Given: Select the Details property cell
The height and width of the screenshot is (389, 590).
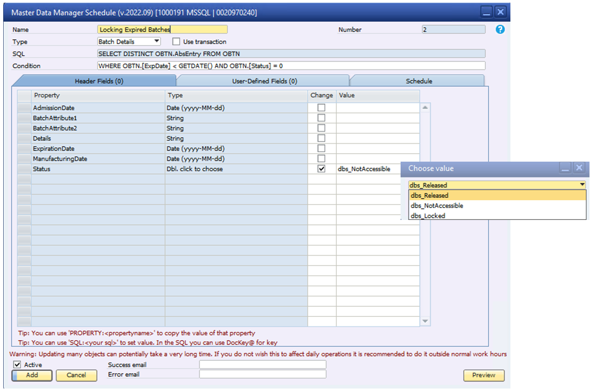Looking at the screenshot, I should click(98, 138).
